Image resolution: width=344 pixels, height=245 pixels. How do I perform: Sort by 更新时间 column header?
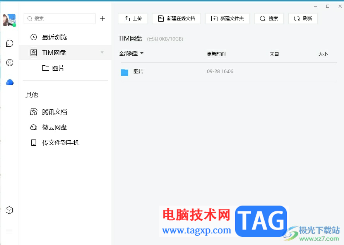[x=216, y=54]
